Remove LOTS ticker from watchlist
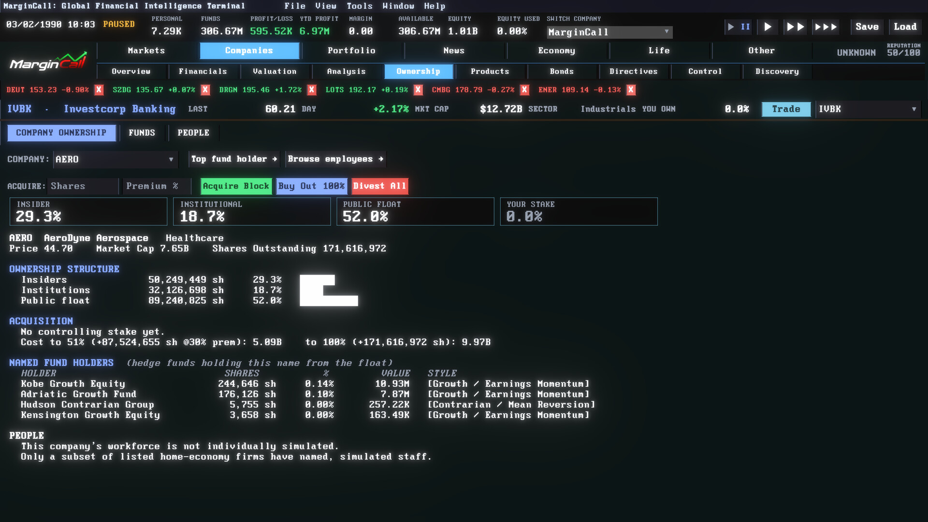Image resolution: width=928 pixels, height=522 pixels. pyautogui.click(x=418, y=90)
